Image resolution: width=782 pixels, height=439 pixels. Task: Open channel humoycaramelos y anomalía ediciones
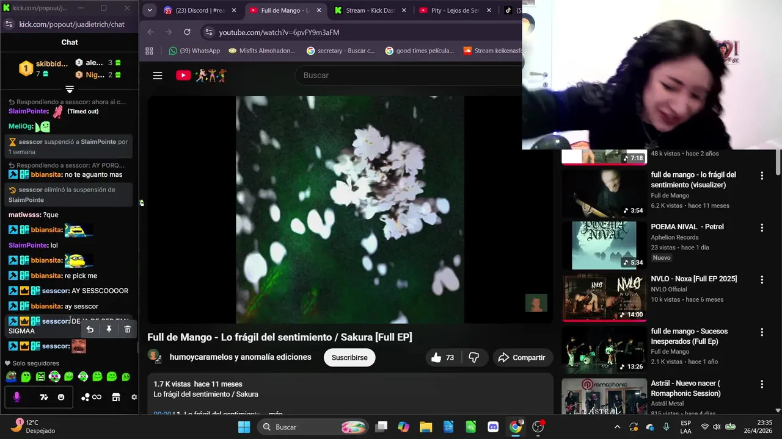pos(241,357)
